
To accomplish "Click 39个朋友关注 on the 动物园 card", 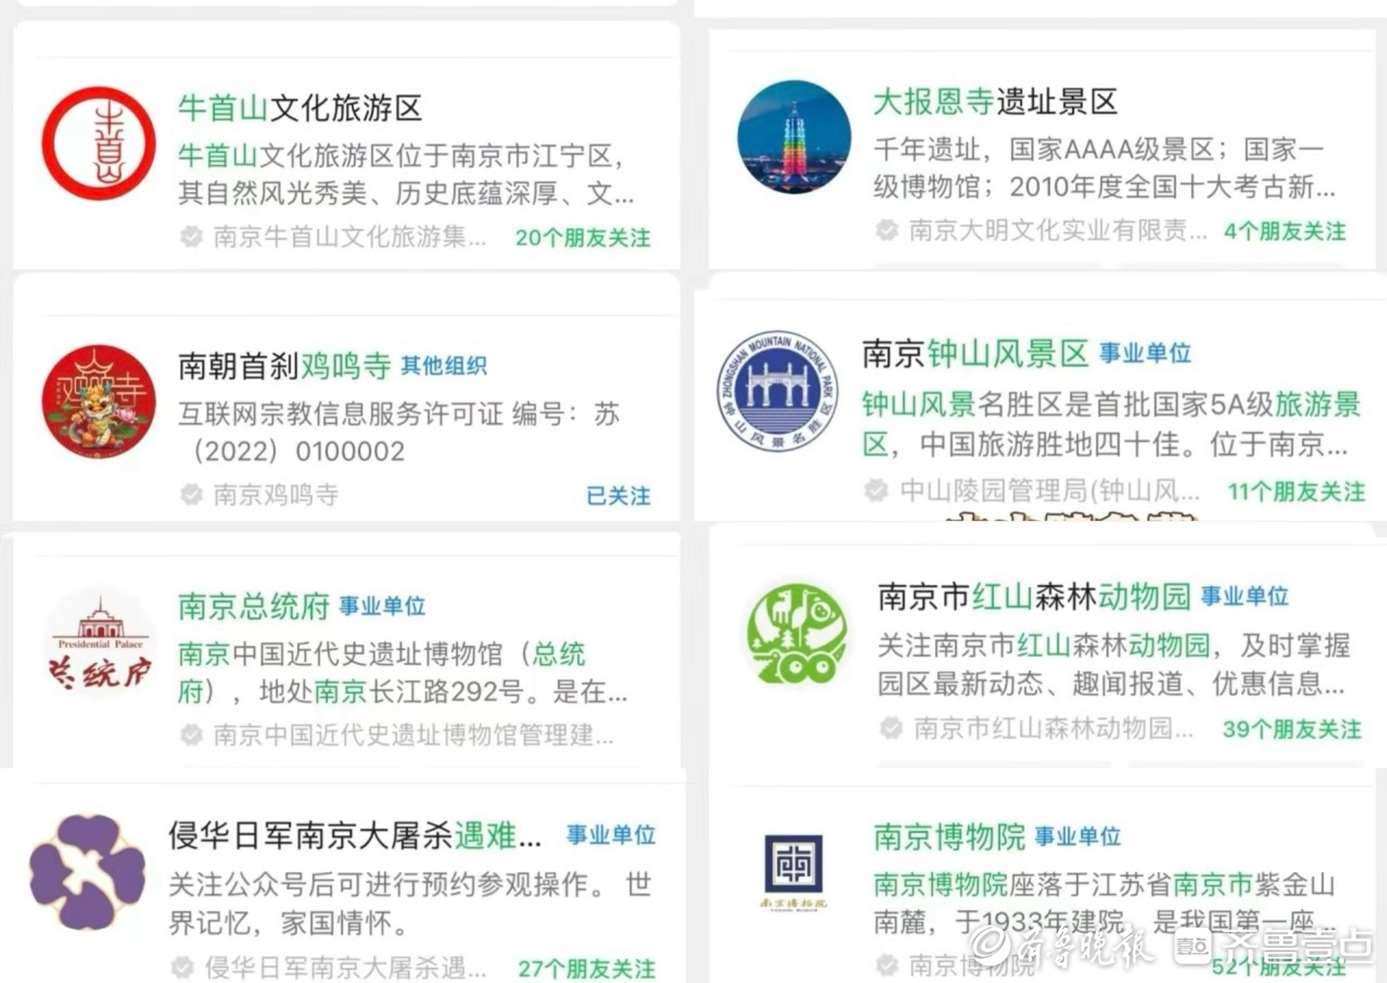I will tap(1292, 729).
